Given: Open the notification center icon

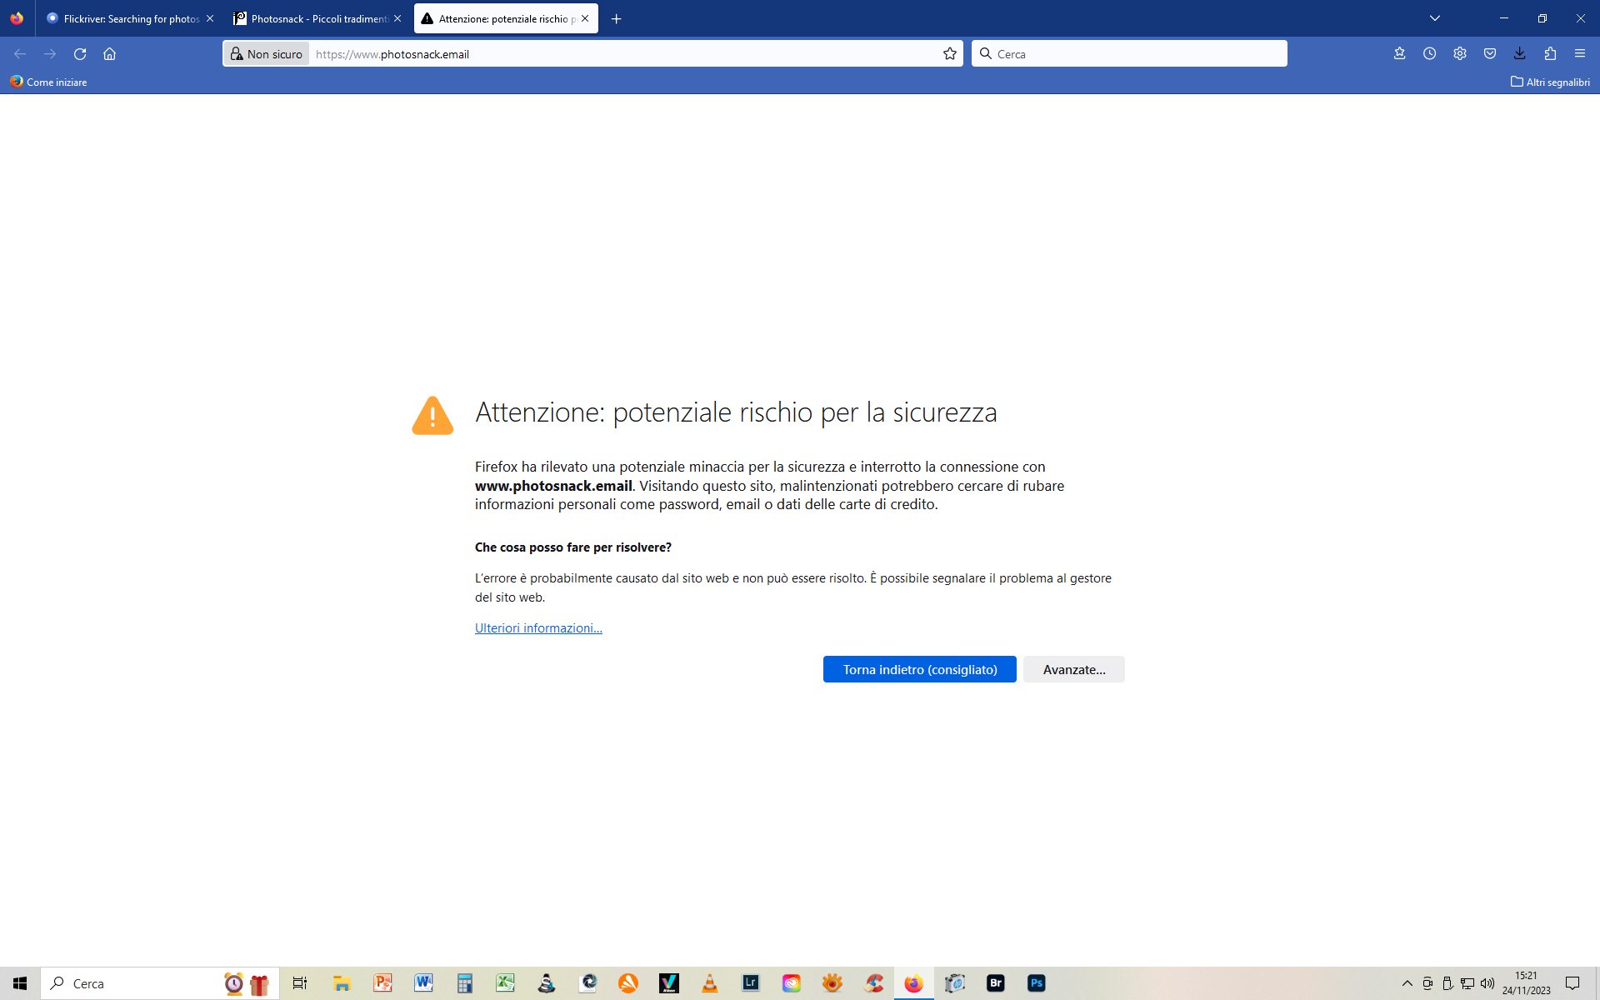Looking at the screenshot, I should 1572,983.
